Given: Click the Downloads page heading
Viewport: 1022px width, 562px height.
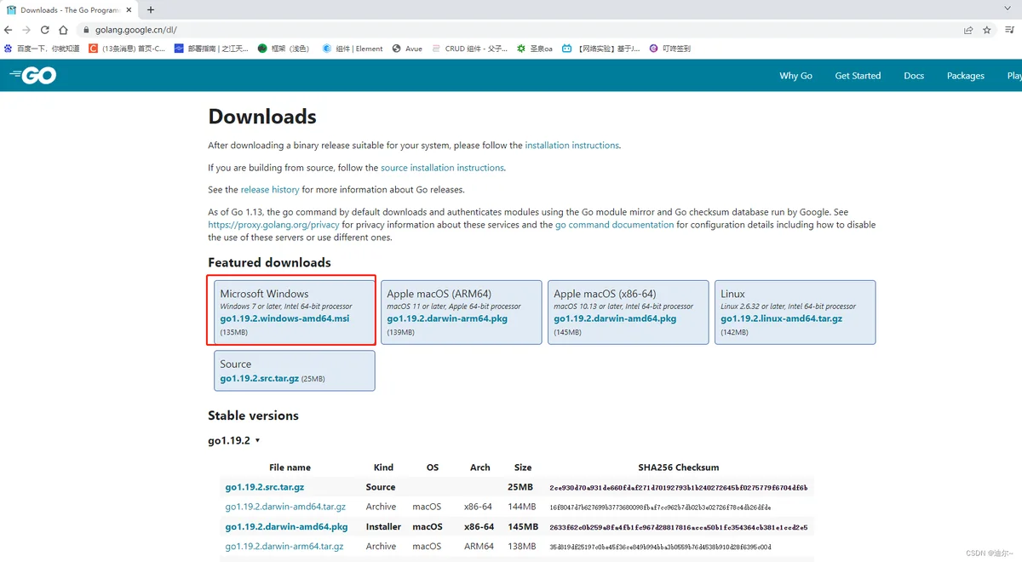Looking at the screenshot, I should [262, 117].
